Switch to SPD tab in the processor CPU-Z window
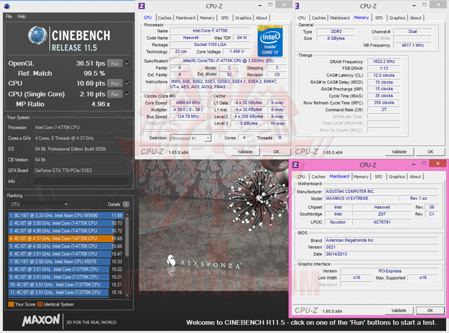The image size is (449, 333). click(x=224, y=17)
